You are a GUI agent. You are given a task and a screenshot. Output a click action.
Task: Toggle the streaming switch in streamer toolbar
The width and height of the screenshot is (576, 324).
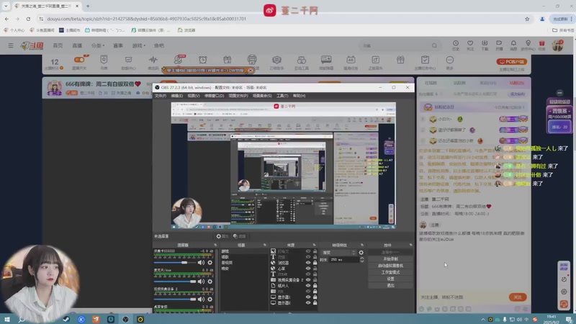79,60
